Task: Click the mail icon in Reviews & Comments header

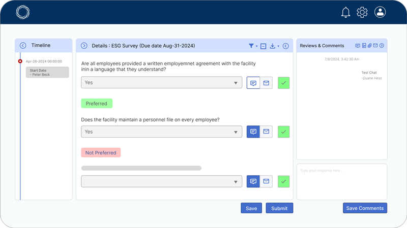Action: tap(375, 46)
